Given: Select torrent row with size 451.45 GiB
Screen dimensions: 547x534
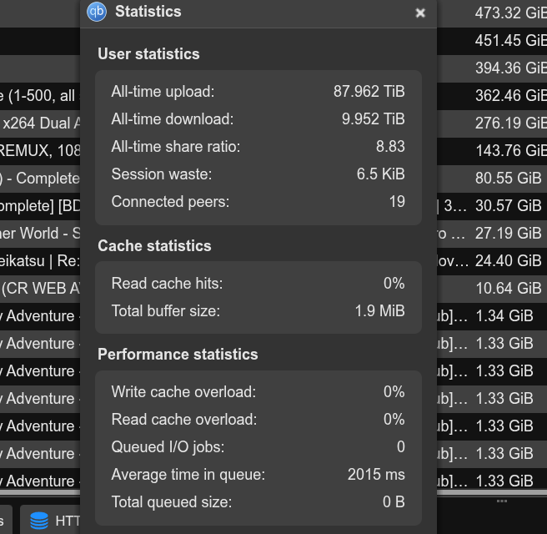Looking at the screenshot, I should pos(492,41).
